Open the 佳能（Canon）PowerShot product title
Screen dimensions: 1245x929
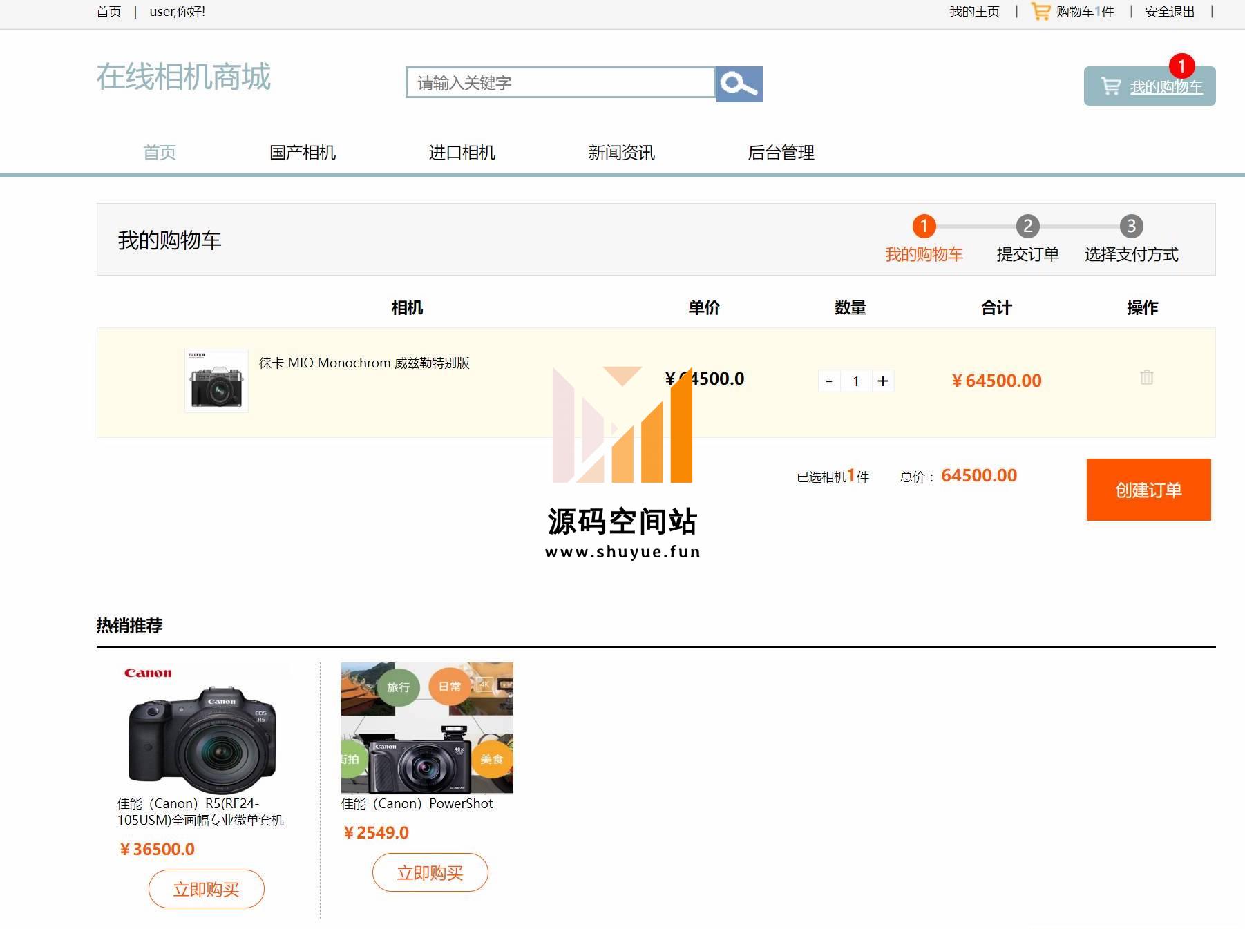point(417,803)
